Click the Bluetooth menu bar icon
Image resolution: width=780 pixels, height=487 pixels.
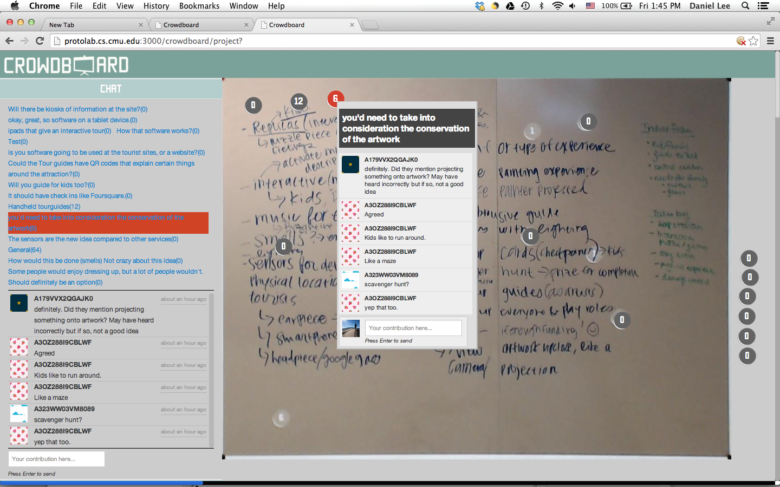(541, 6)
